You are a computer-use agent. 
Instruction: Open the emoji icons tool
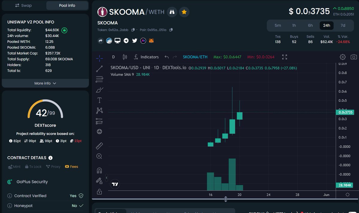click(x=99, y=132)
